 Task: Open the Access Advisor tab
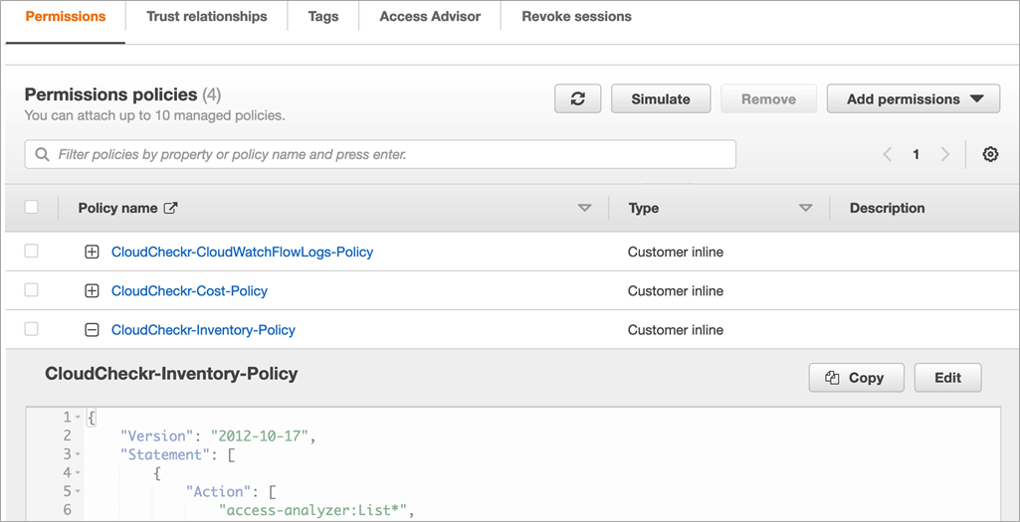tap(430, 17)
